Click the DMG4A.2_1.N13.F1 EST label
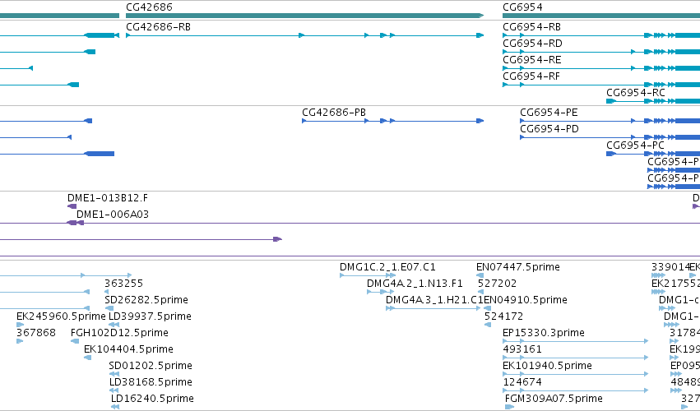 coord(415,284)
